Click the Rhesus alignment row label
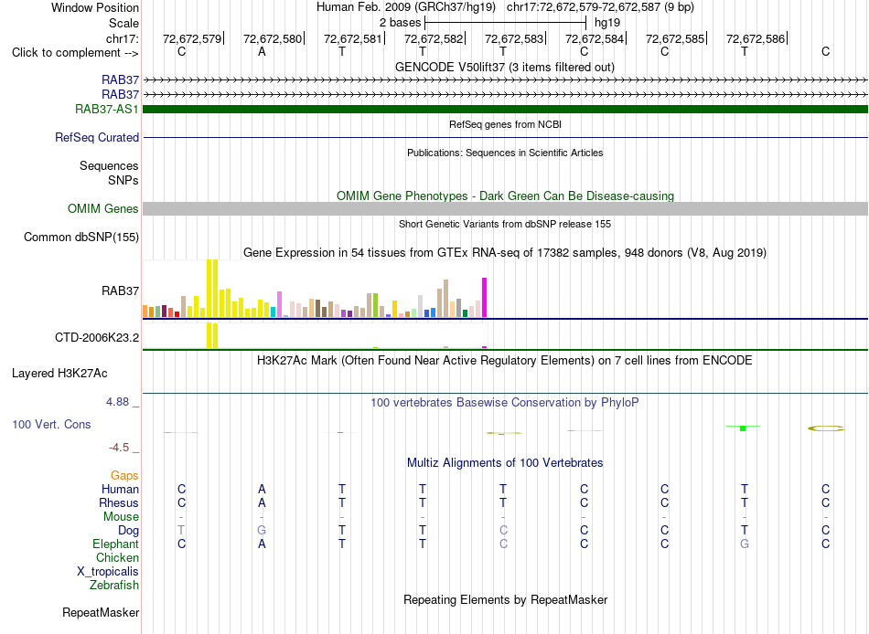 coord(119,502)
